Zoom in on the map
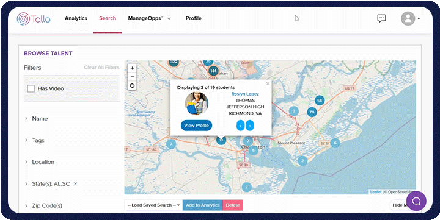Image resolution: width=440 pixels, height=220 pixels. [132, 68]
